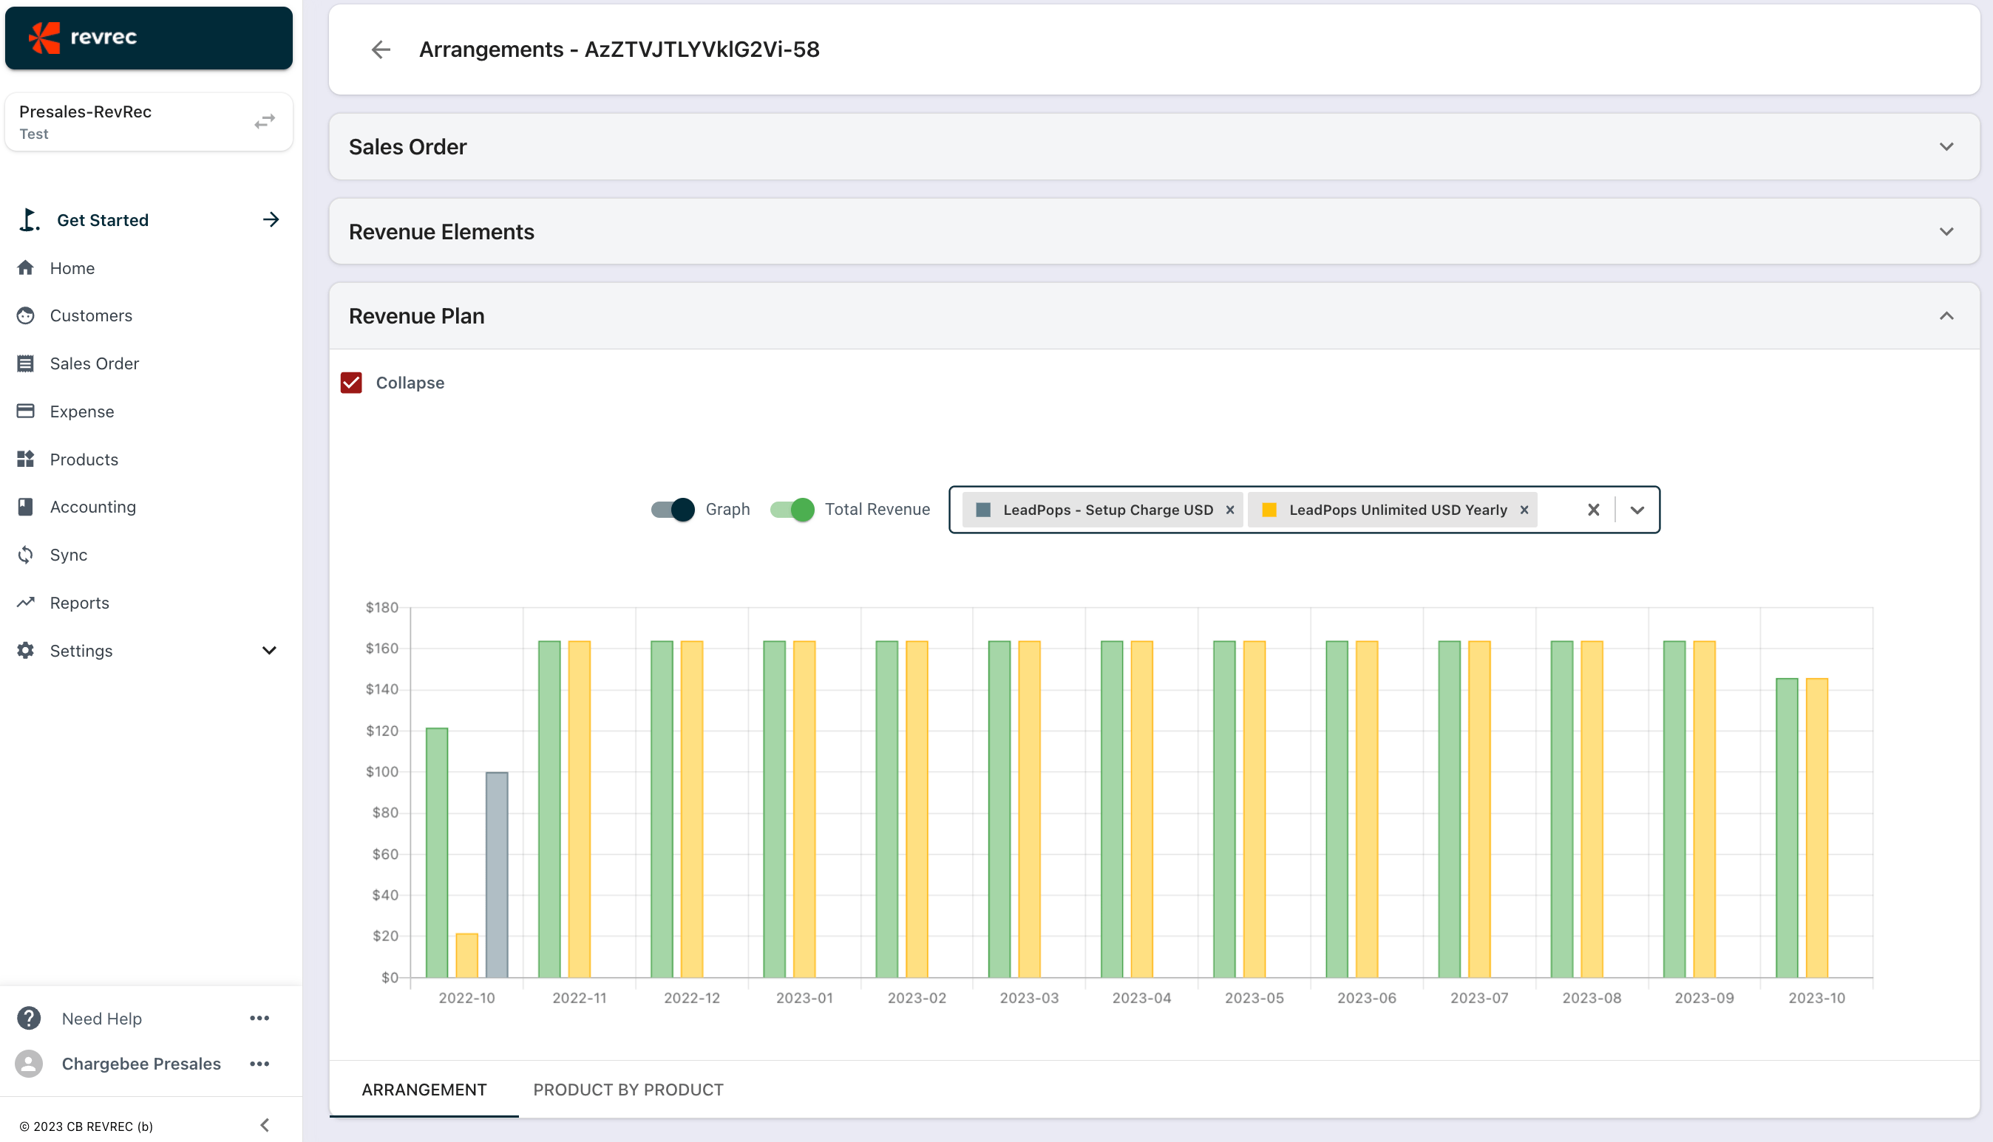The width and height of the screenshot is (1993, 1142).
Task: Switch site using the swap icon
Action: (x=264, y=121)
